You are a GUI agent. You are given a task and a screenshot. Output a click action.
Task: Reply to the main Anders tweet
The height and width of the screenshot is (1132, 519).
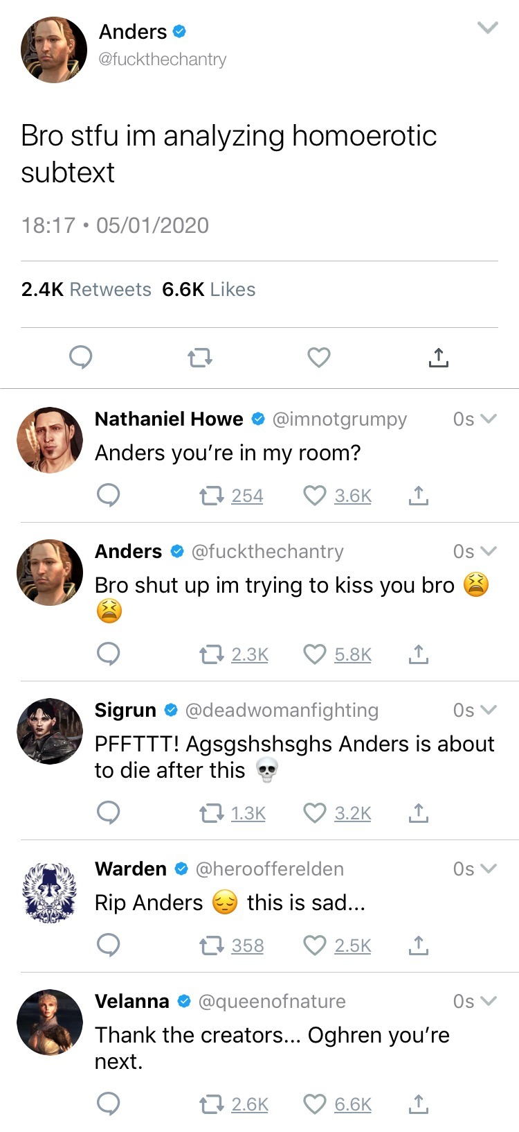[81, 358]
